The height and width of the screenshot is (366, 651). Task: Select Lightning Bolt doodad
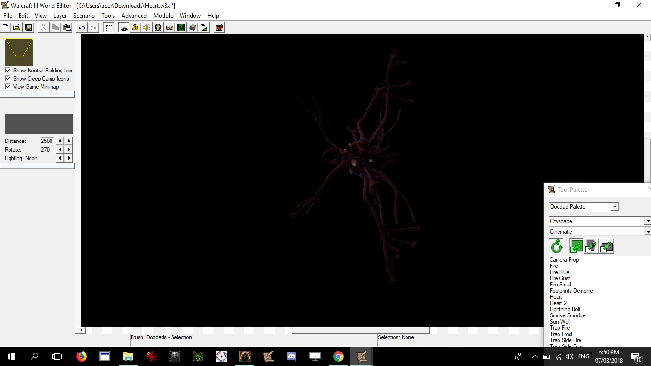[x=565, y=309]
